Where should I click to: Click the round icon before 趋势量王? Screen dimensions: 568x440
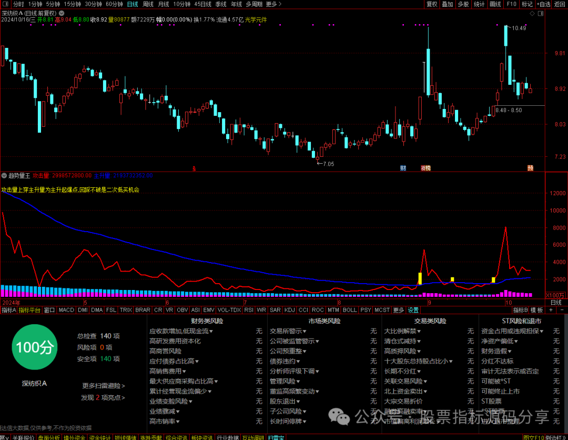click(x=4, y=176)
